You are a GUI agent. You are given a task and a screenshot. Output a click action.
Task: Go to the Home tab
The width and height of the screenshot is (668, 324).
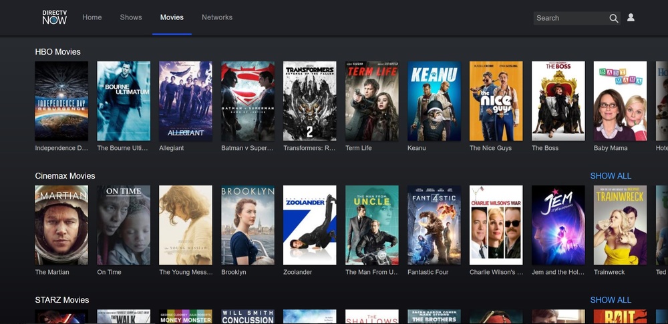92,17
